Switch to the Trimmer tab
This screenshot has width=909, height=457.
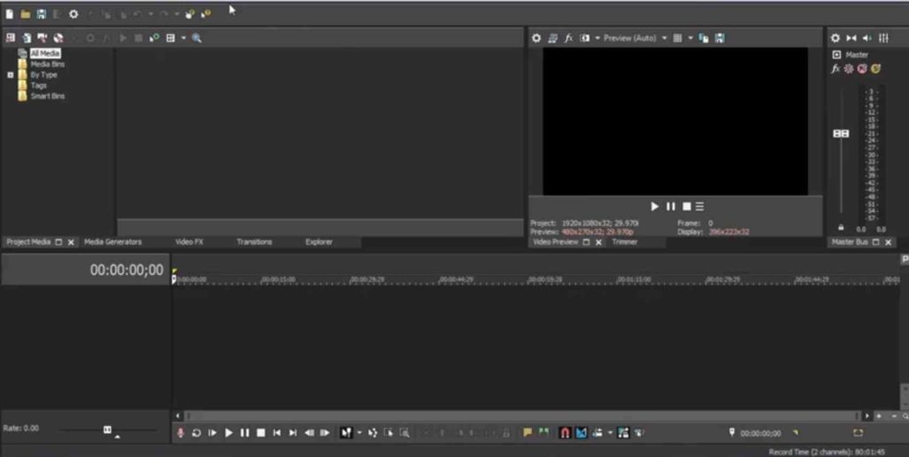pos(624,242)
